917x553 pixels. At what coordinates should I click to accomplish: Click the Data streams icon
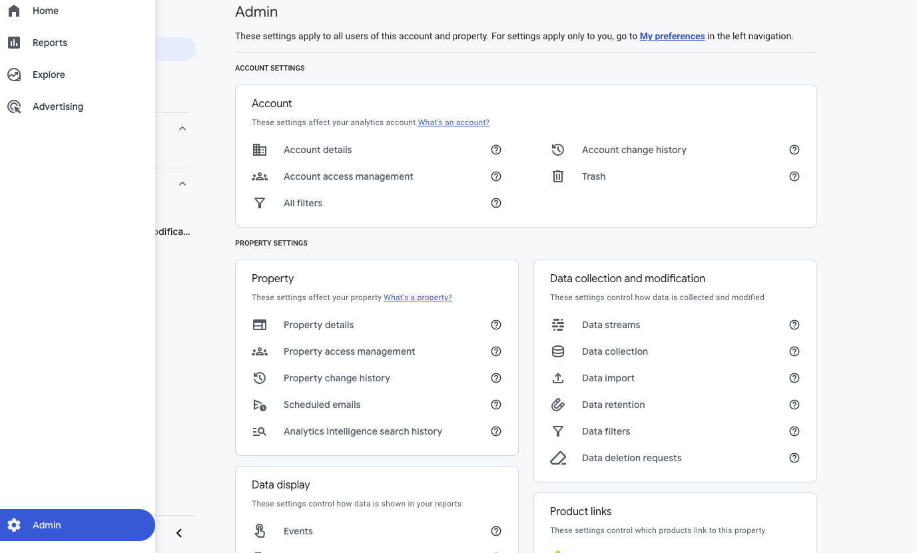(558, 325)
